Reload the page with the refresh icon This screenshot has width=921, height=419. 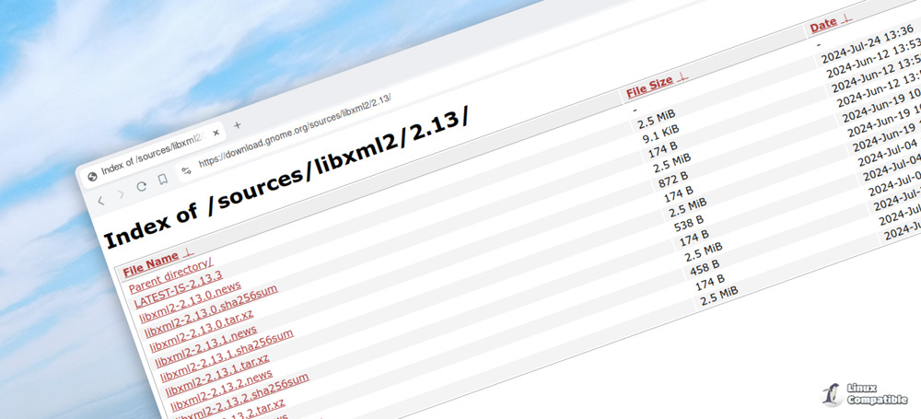(x=141, y=186)
